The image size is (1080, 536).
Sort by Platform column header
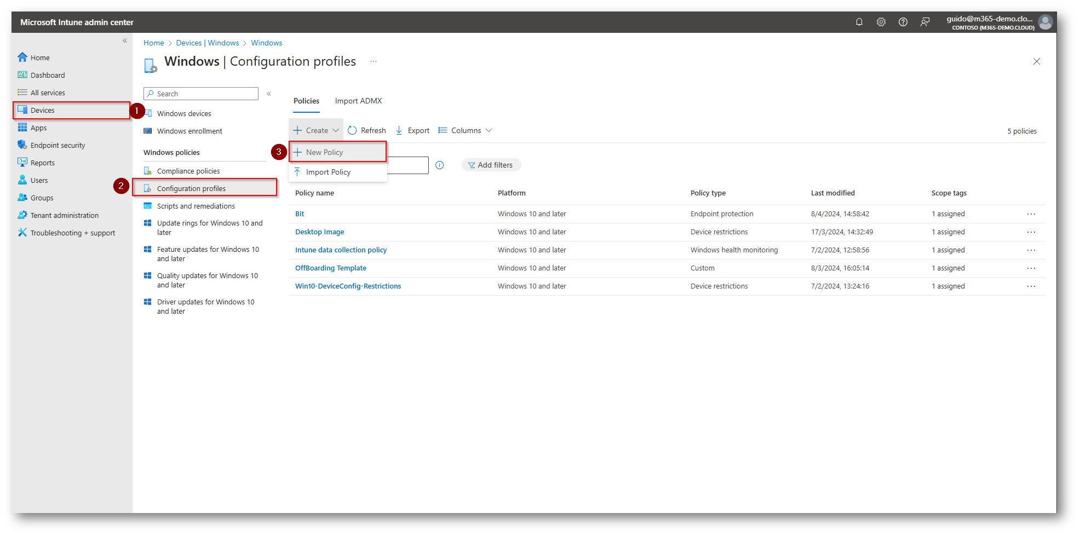click(x=512, y=193)
